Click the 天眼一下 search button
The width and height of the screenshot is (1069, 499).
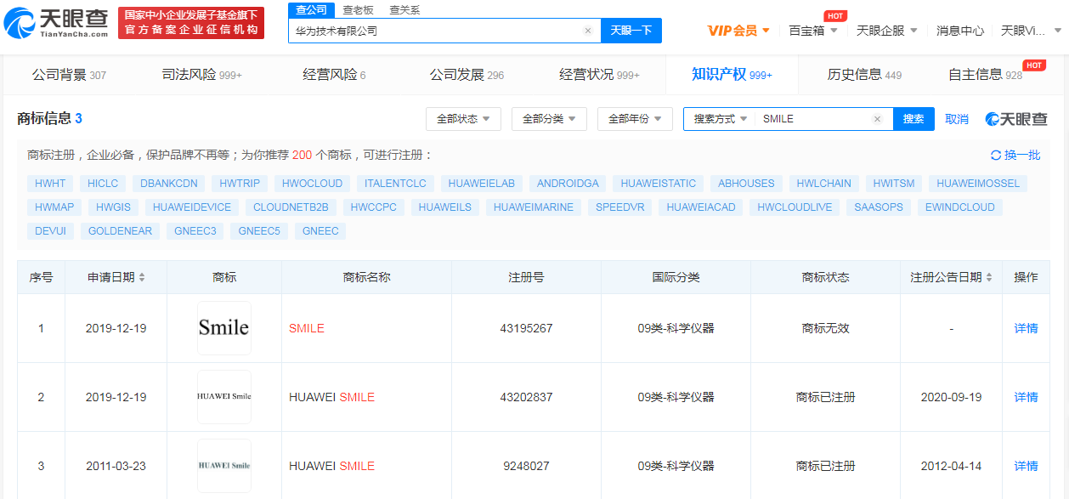tap(631, 31)
